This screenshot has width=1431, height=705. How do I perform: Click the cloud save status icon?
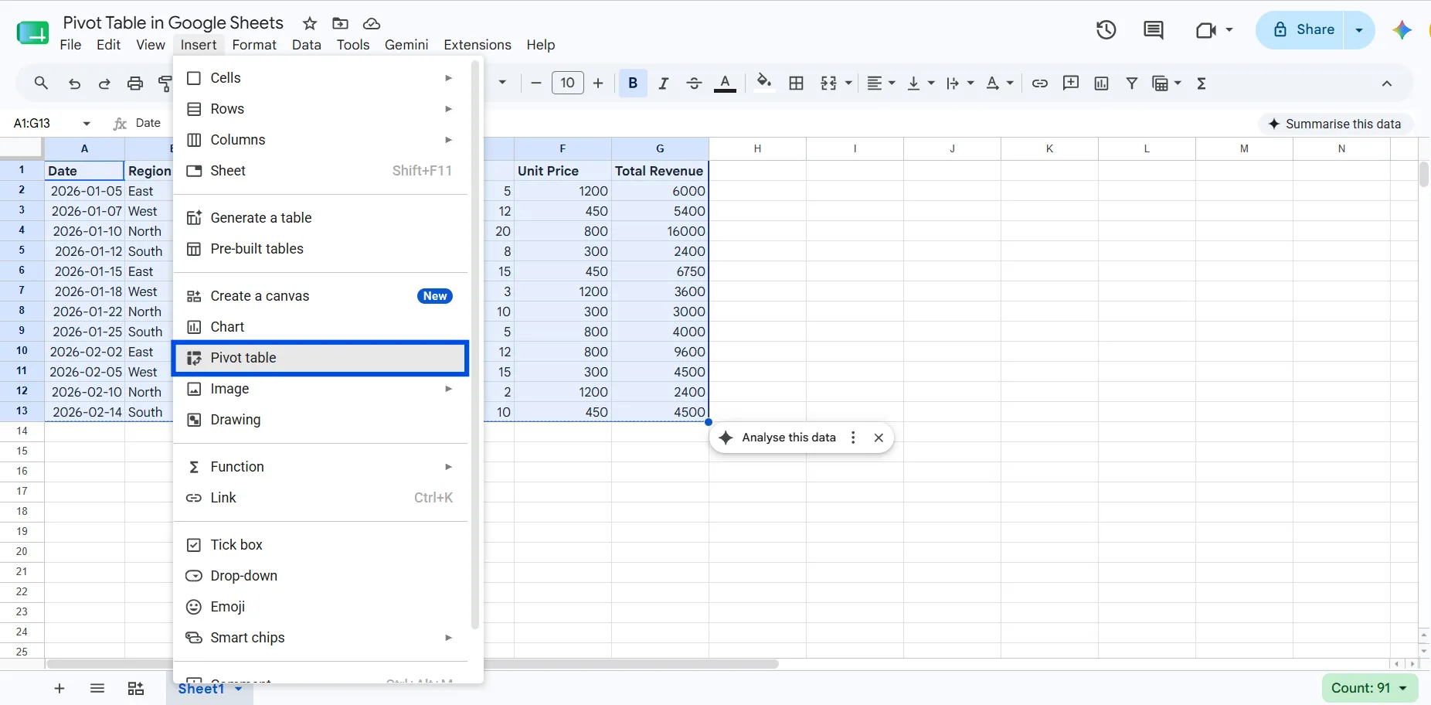(372, 23)
